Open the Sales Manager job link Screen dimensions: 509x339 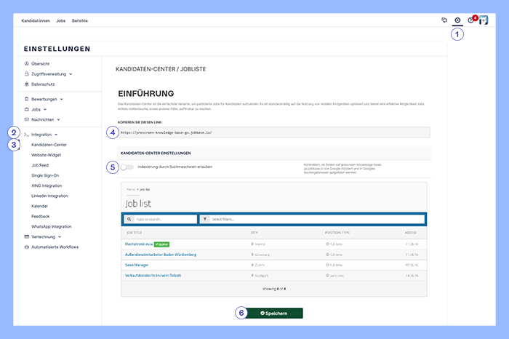point(137,266)
